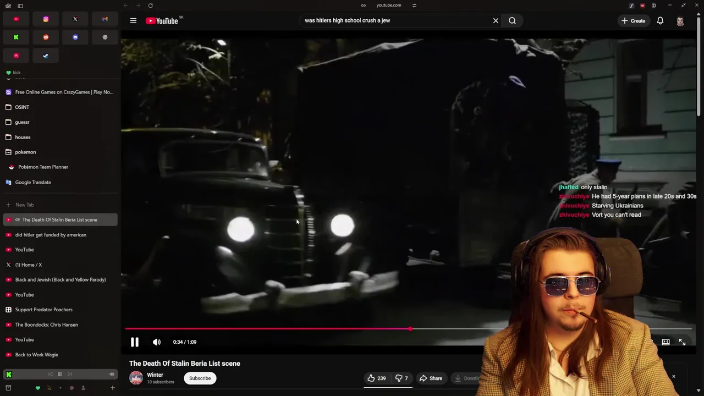Open site permissions icon next to youtube.com
The height and width of the screenshot is (396, 704).
(414, 5)
